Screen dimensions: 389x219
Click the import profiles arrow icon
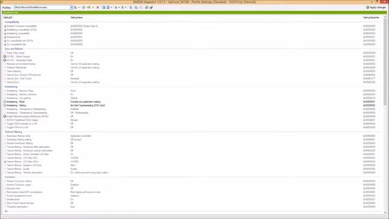pos(122,7)
